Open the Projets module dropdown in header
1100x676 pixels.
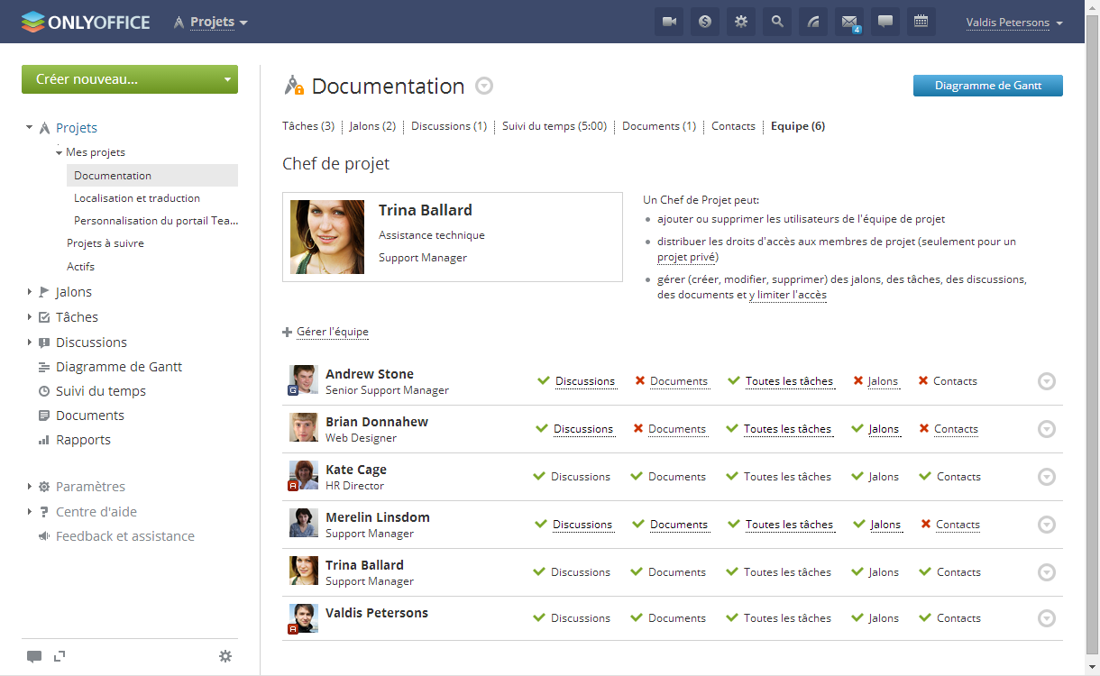tap(218, 22)
